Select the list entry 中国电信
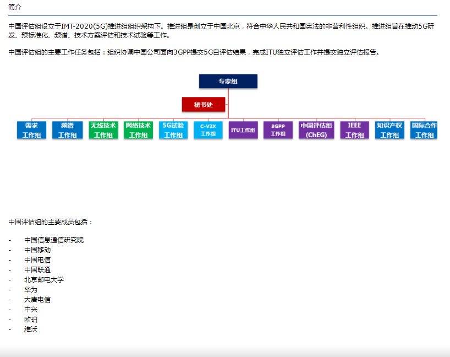 (x=37, y=260)
